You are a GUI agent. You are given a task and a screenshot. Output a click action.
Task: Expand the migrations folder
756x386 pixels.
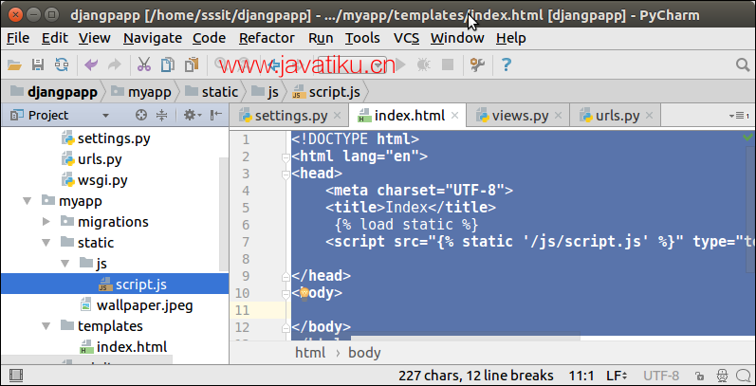[46, 221]
